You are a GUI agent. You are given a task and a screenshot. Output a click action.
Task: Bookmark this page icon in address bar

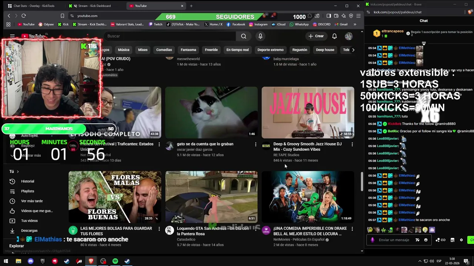pos(62,16)
